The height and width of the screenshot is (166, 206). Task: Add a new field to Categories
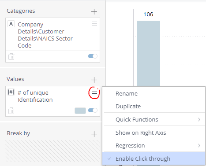(94, 11)
